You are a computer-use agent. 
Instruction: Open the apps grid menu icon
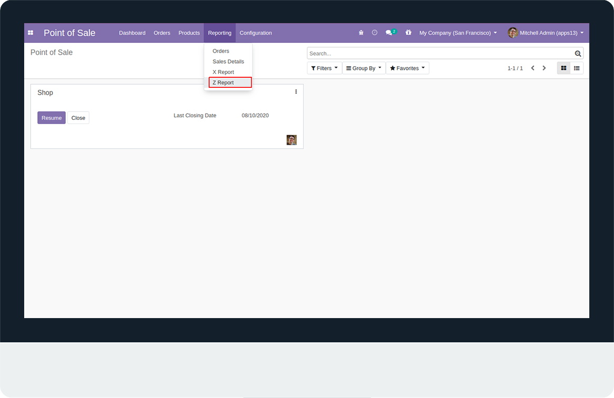30,33
